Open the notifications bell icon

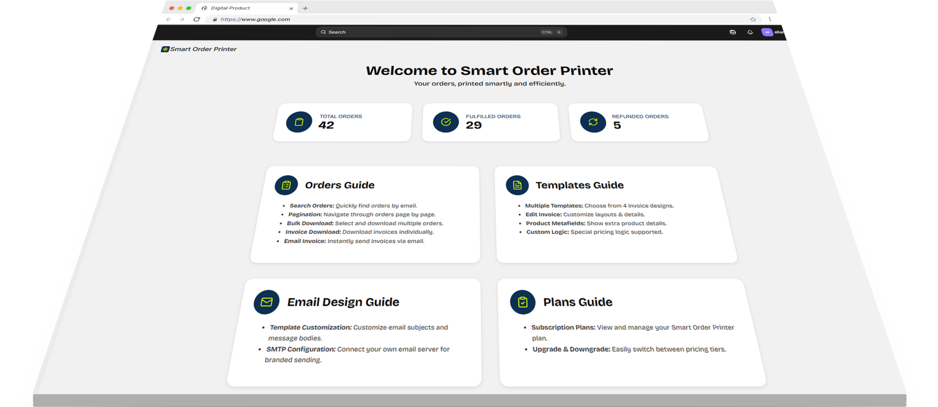pos(750,32)
